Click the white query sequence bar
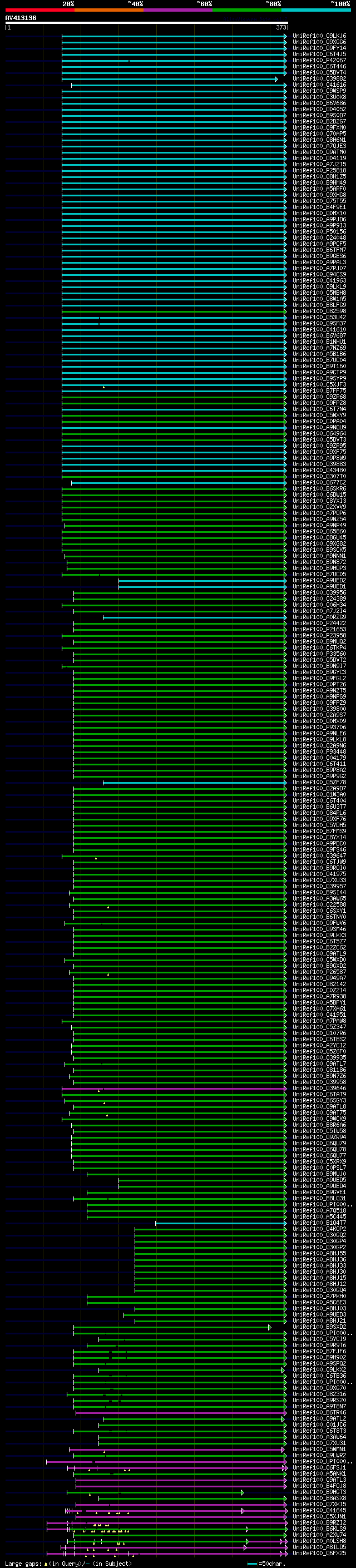 [146, 23]
